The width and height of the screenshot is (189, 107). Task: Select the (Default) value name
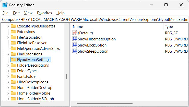pyautogui.click(x=86, y=33)
